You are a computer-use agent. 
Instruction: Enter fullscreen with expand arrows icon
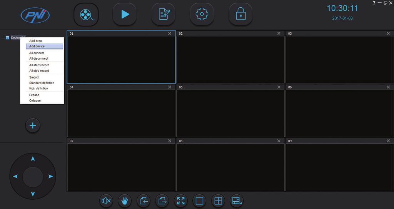(181, 201)
